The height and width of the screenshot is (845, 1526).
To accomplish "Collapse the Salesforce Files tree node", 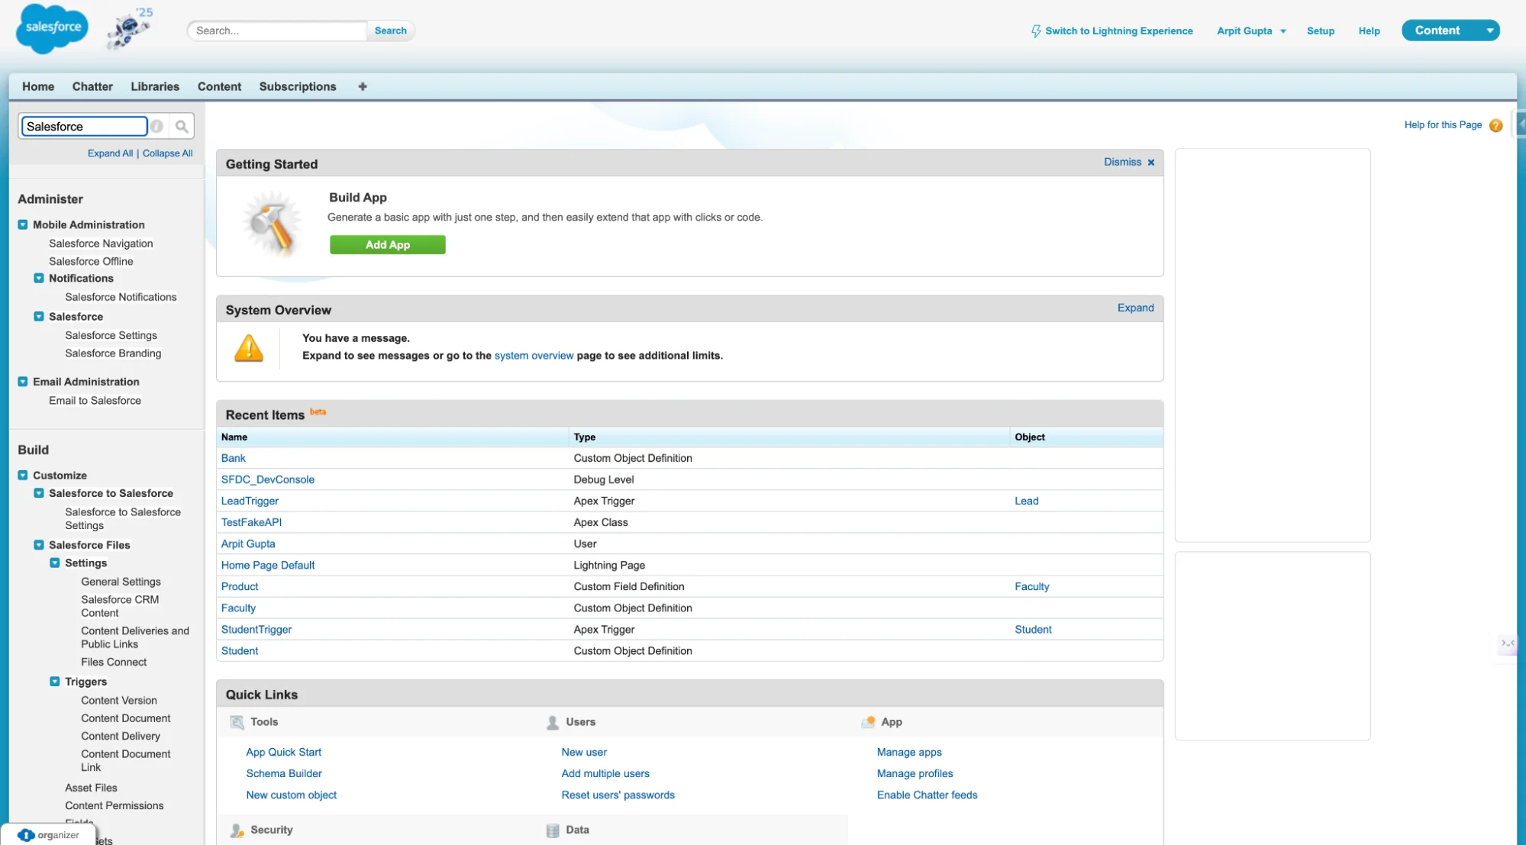I will (38, 544).
